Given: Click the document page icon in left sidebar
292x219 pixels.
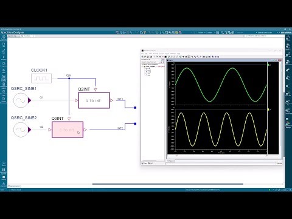Looking at the screenshot, I should coord(4,44).
